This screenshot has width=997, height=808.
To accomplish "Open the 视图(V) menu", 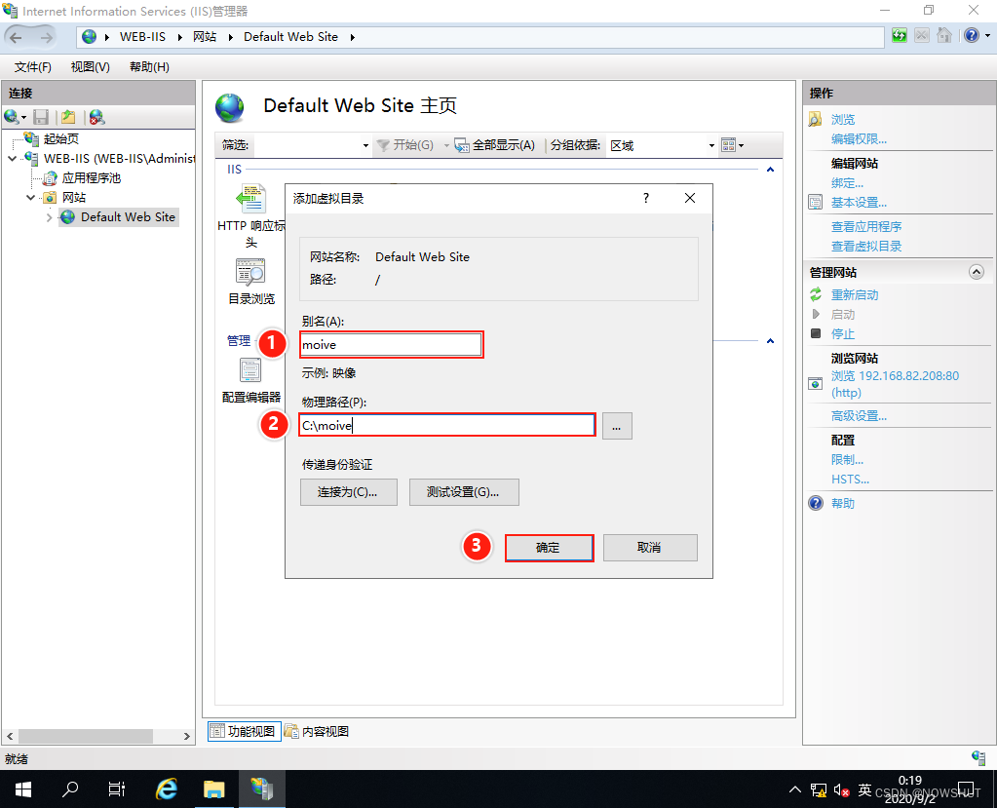I will (91, 66).
